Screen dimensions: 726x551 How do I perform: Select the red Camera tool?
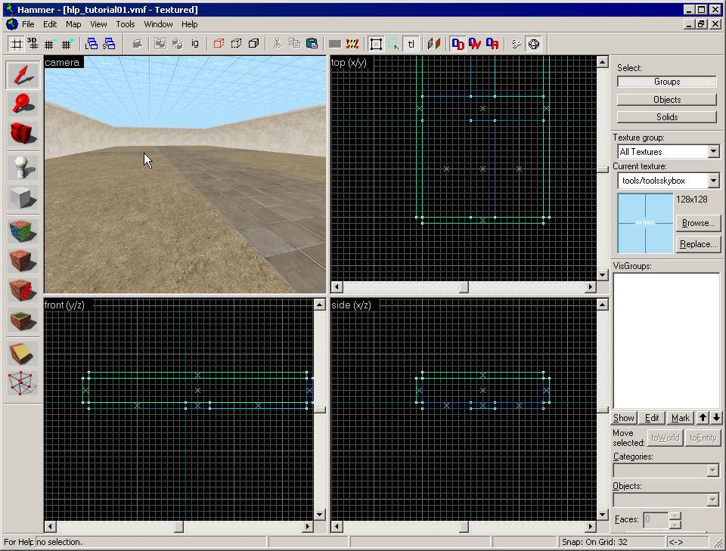pos(23,133)
